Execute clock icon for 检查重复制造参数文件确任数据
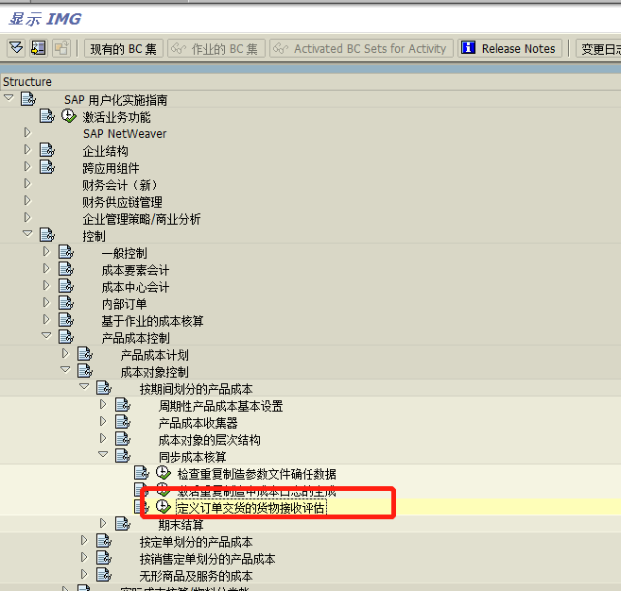This screenshot has width=621, height=591. click(x=163, y=472)
